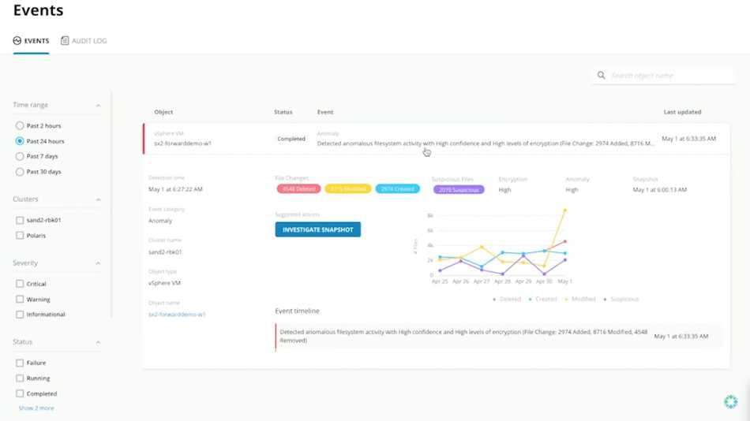Image resolution: width=750 pixels, height=421 pixels.
Task: Click the yellow Modified file-changes pill
Action: tap(347, 188)
